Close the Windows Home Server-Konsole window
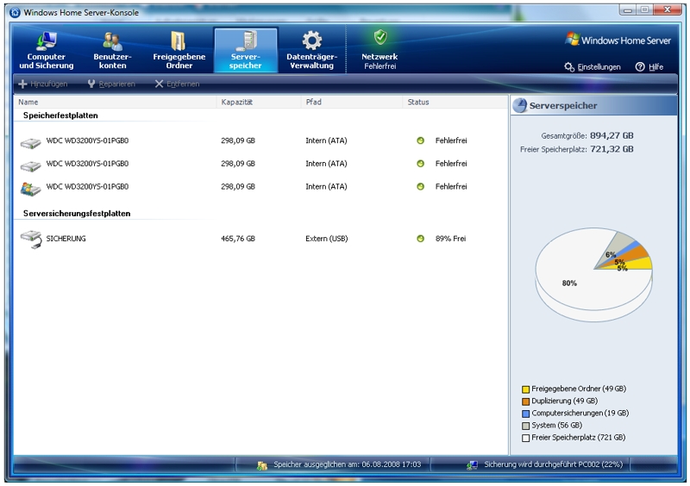 click(668, 9)
